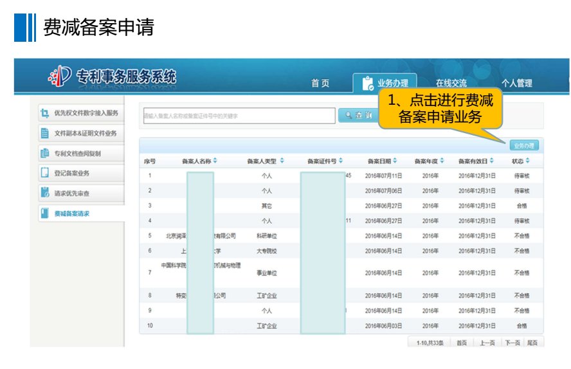Open the 业务办理 navigation tab
Viewport: 571px width, 369px height.
tap(385, 82)
